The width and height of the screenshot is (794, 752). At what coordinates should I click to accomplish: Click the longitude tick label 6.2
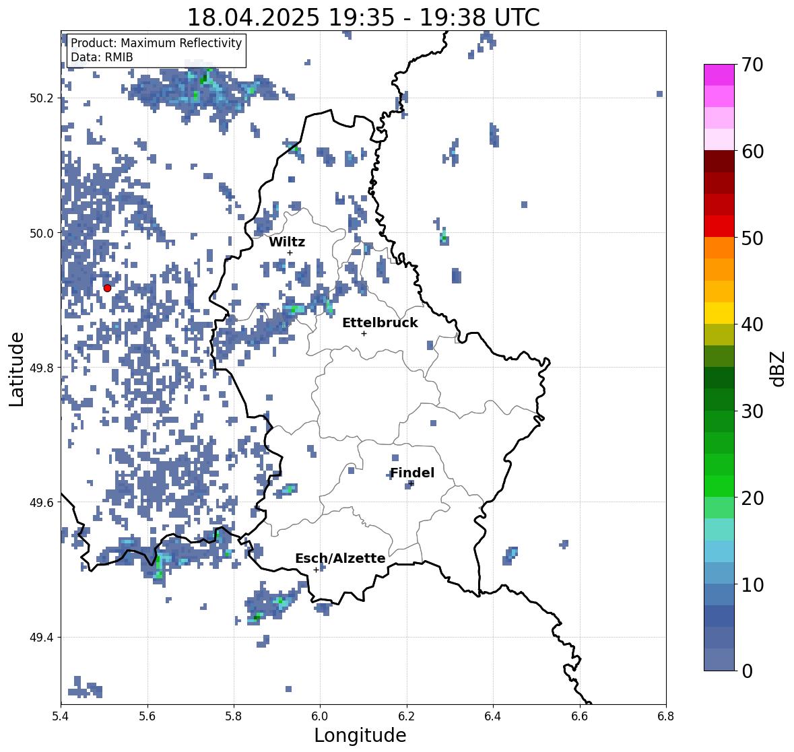[x=407, y=716]
